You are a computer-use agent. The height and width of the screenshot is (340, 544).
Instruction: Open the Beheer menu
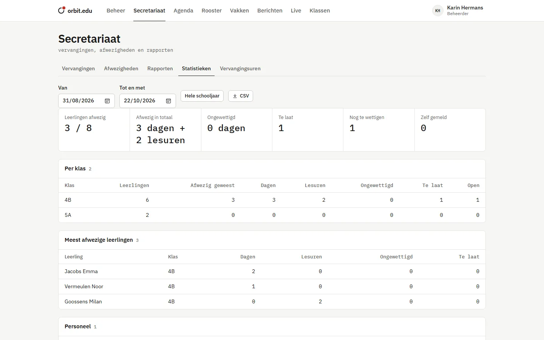click(116, 11)
